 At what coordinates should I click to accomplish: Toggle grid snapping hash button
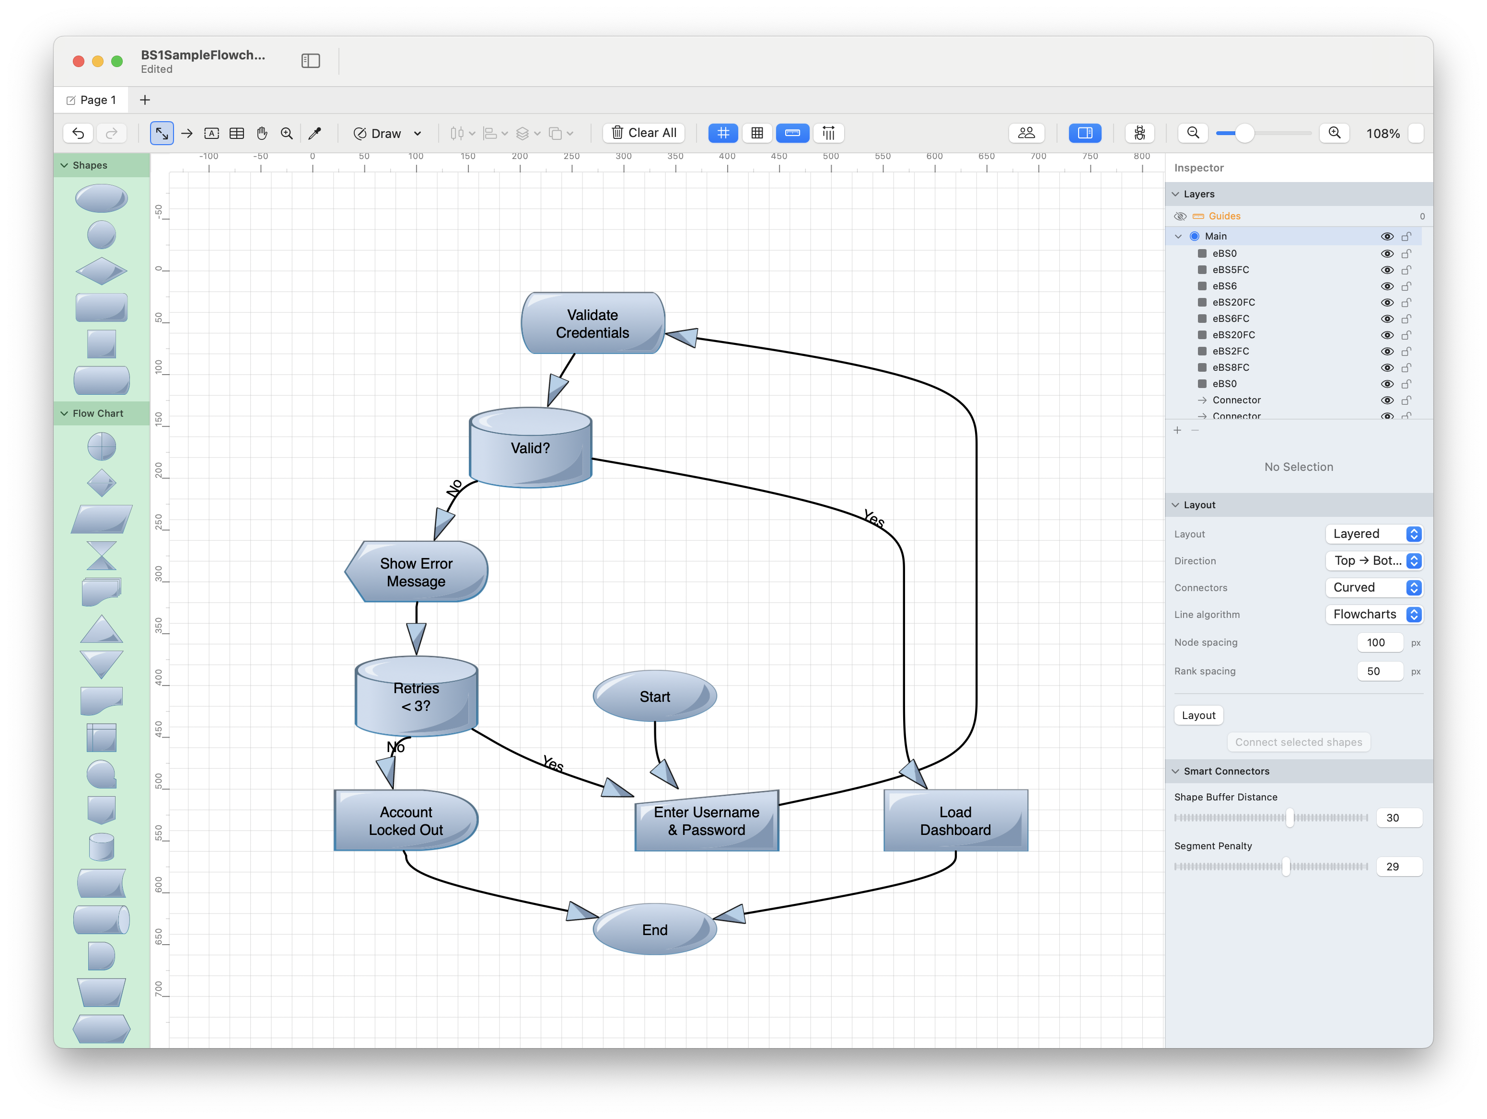tap(723, 133)
